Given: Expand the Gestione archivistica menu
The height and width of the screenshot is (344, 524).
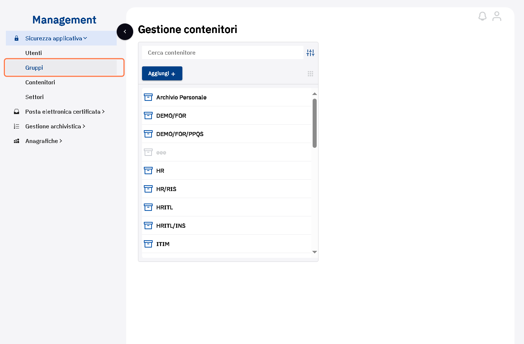Looking at the screenshot, I should click(x=61, y=126).
